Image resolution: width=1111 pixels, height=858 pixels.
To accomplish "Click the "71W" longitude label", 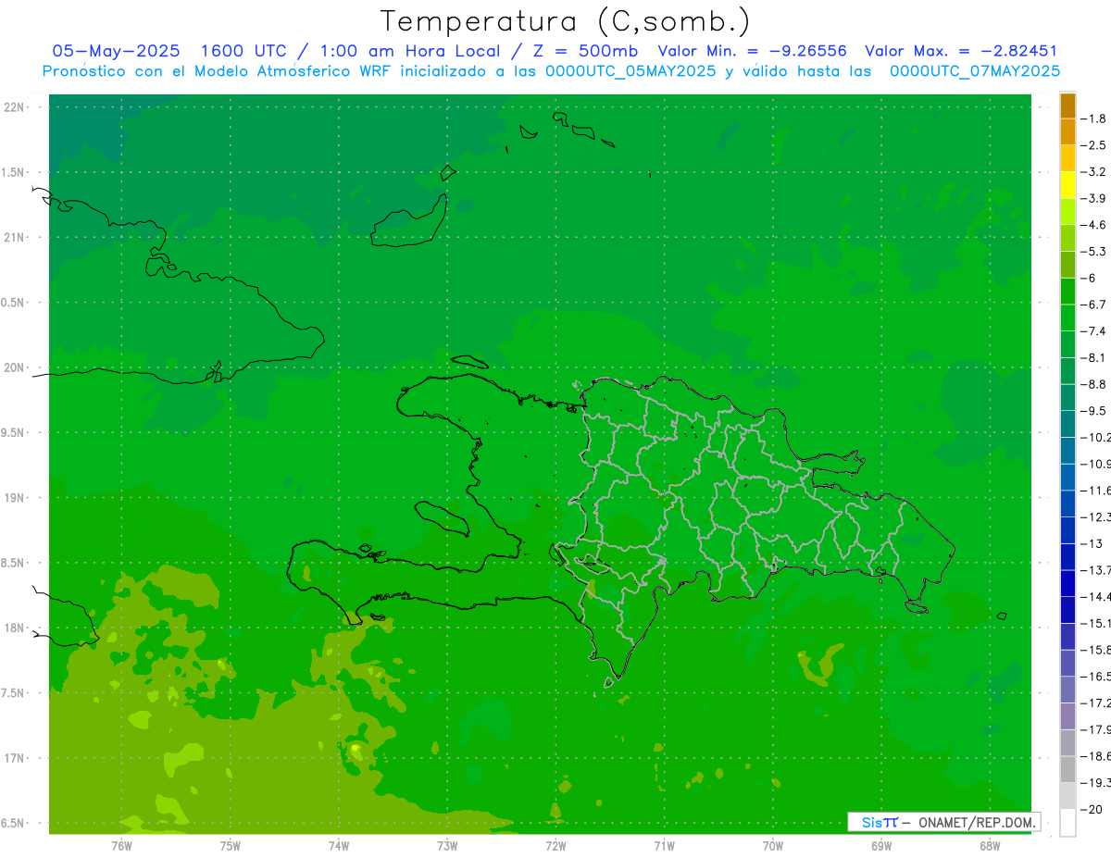I will [664, 846].
